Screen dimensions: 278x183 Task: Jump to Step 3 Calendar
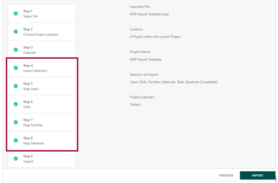(42, 50)
